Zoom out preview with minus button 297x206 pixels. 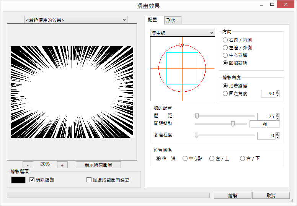[x=28, y=165]
